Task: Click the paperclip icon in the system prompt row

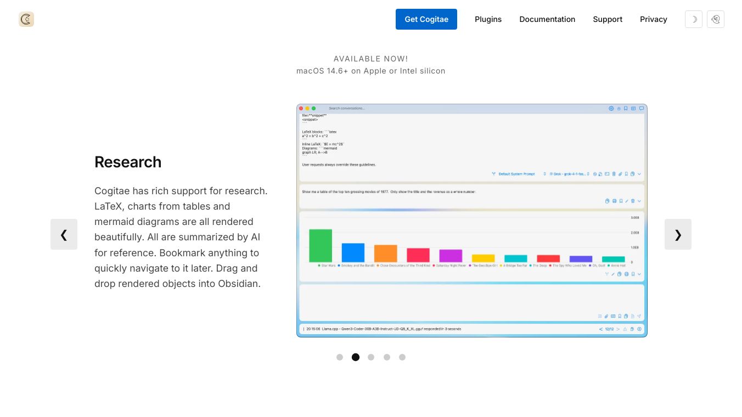Action: (x=620, y=174)
